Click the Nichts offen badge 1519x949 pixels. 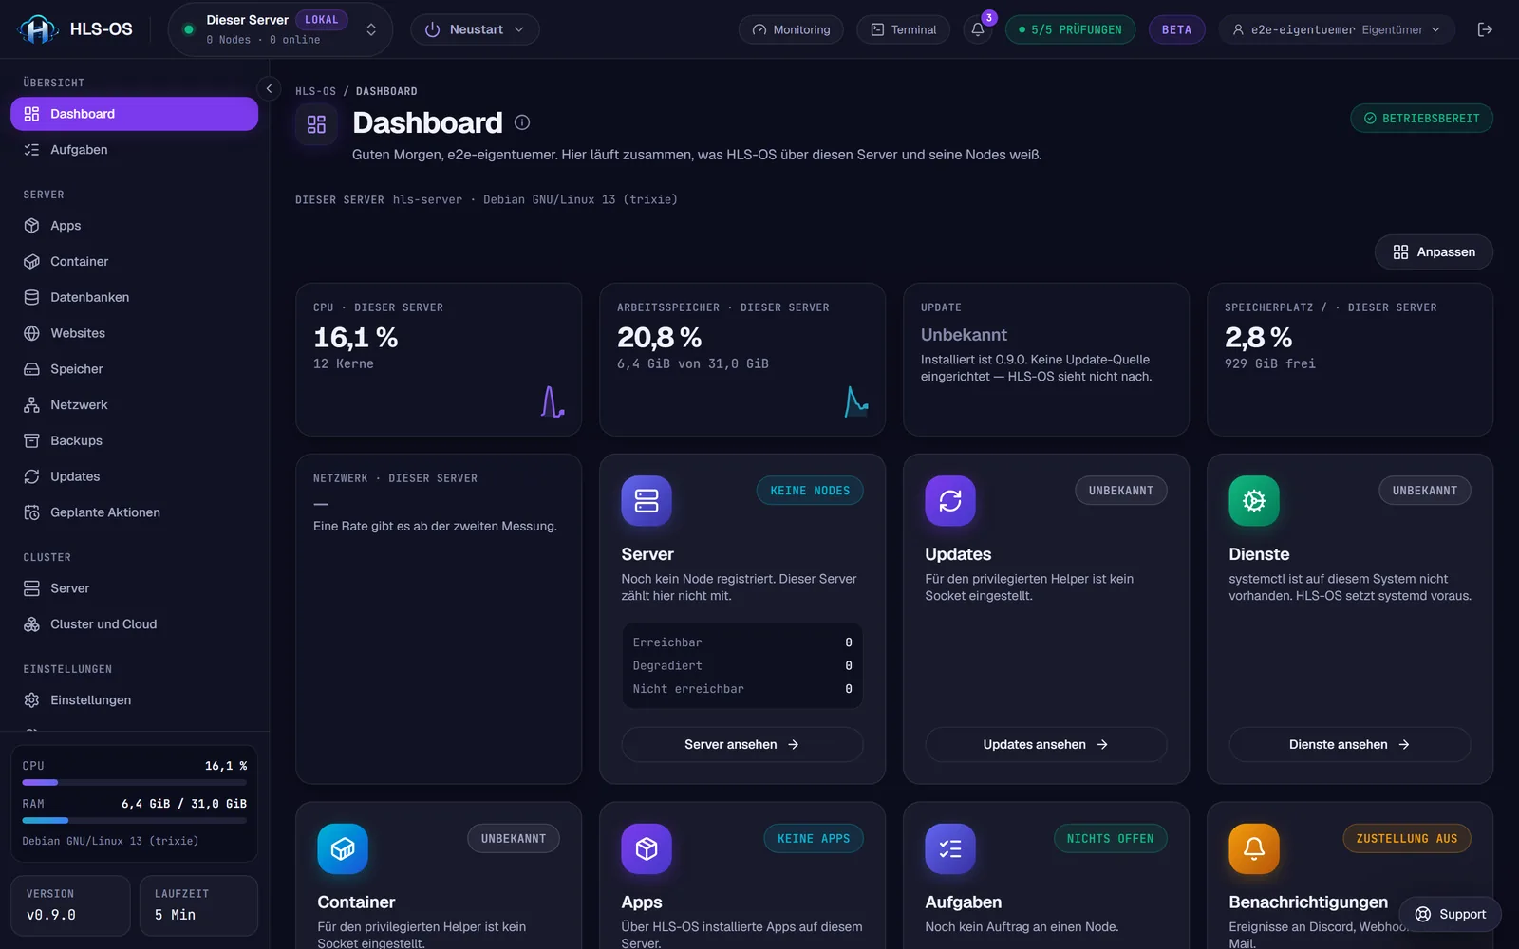1110,839
